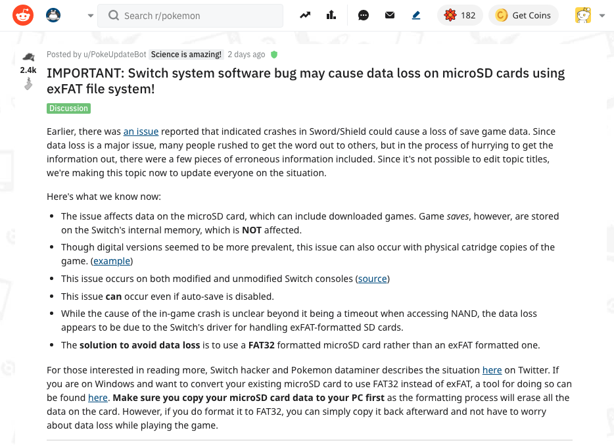
Task: Click the 2.4k vote score
Action: point(28,70)
